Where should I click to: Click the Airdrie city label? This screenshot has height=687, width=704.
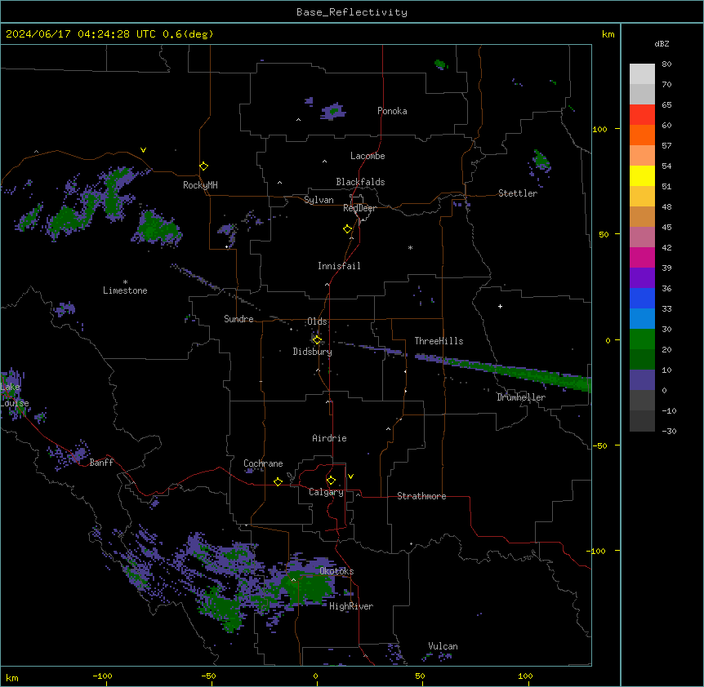pos(329,438)
